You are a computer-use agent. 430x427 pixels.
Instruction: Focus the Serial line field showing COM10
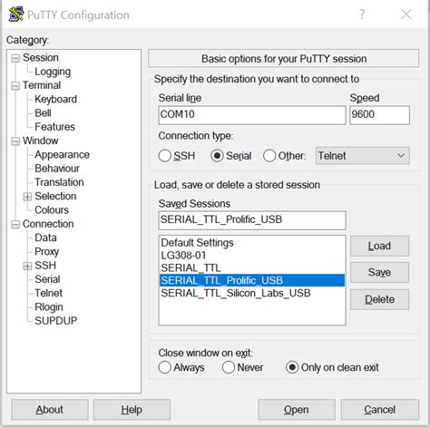pyautogui.click(x=252, y=115)
